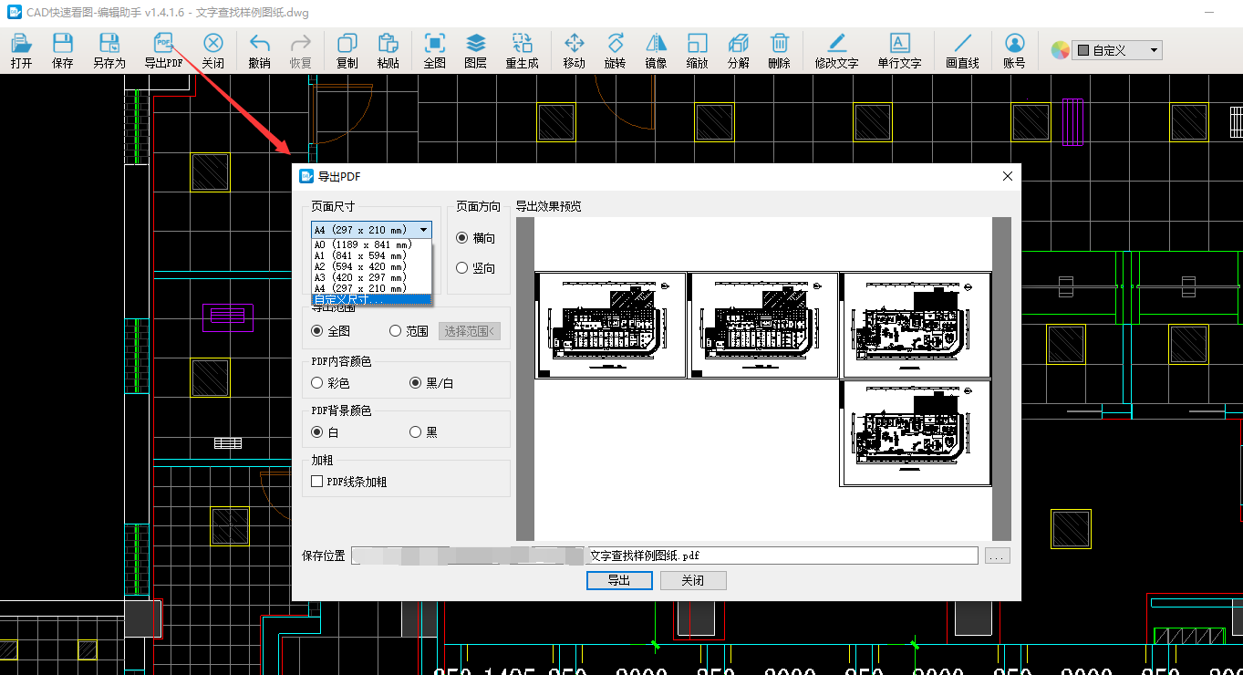Select 黑 PDF background color

point(423,432)
